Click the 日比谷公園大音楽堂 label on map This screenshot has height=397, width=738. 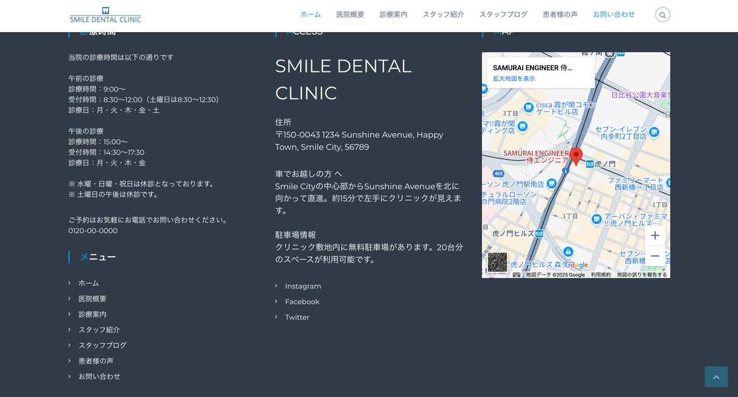pyautogui.click(x=641, y=95)
